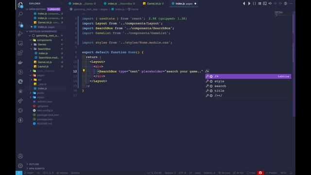Viewport: 311px width, 175px height.
Task: Choose the 'style' autocomplete suggestion
Action: click(248, 81)
